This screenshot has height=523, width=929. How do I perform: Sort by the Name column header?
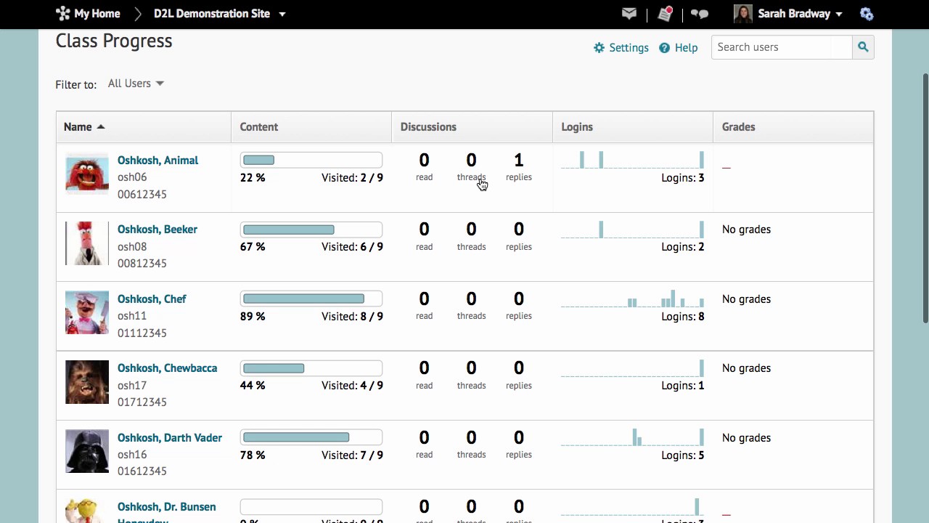pos(78,127)
